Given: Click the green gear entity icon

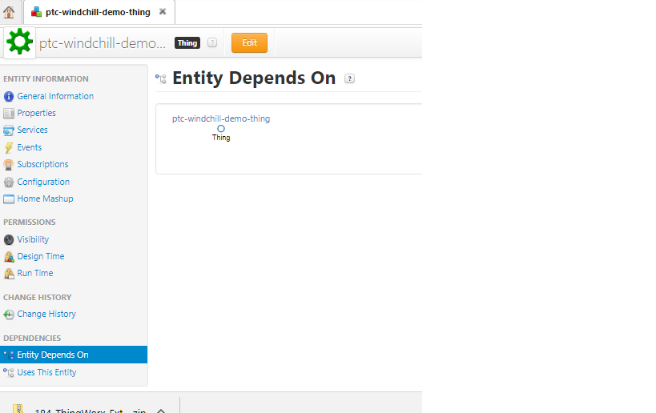Looking at the screenshot, I should (19, 42).
